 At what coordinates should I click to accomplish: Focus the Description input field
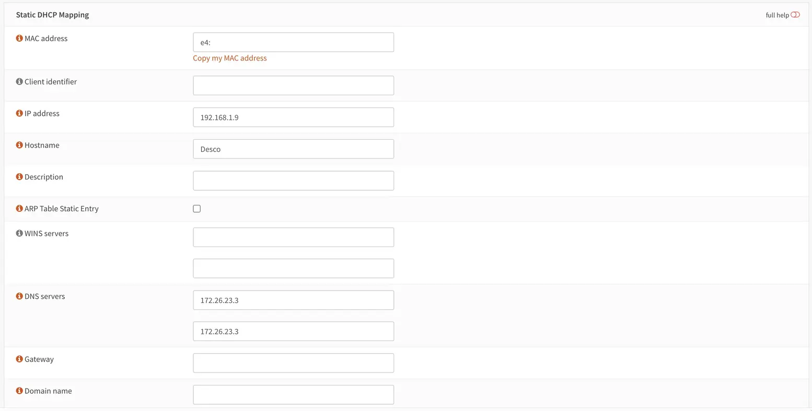point(293,180)
